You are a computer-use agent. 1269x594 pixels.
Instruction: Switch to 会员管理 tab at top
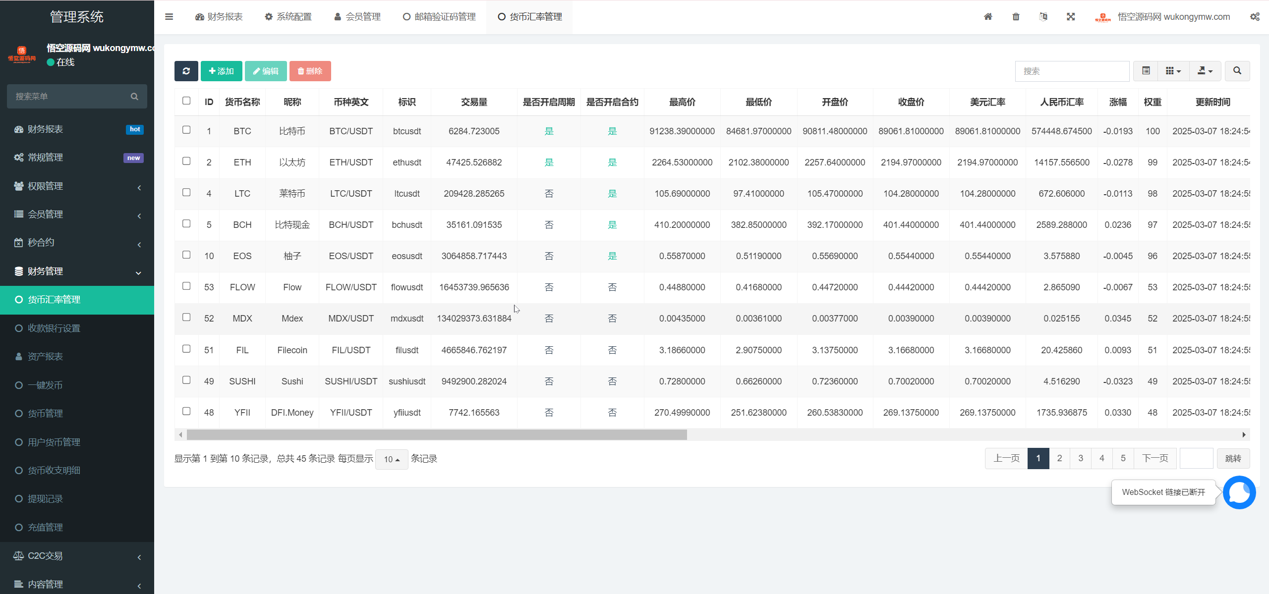357,17
